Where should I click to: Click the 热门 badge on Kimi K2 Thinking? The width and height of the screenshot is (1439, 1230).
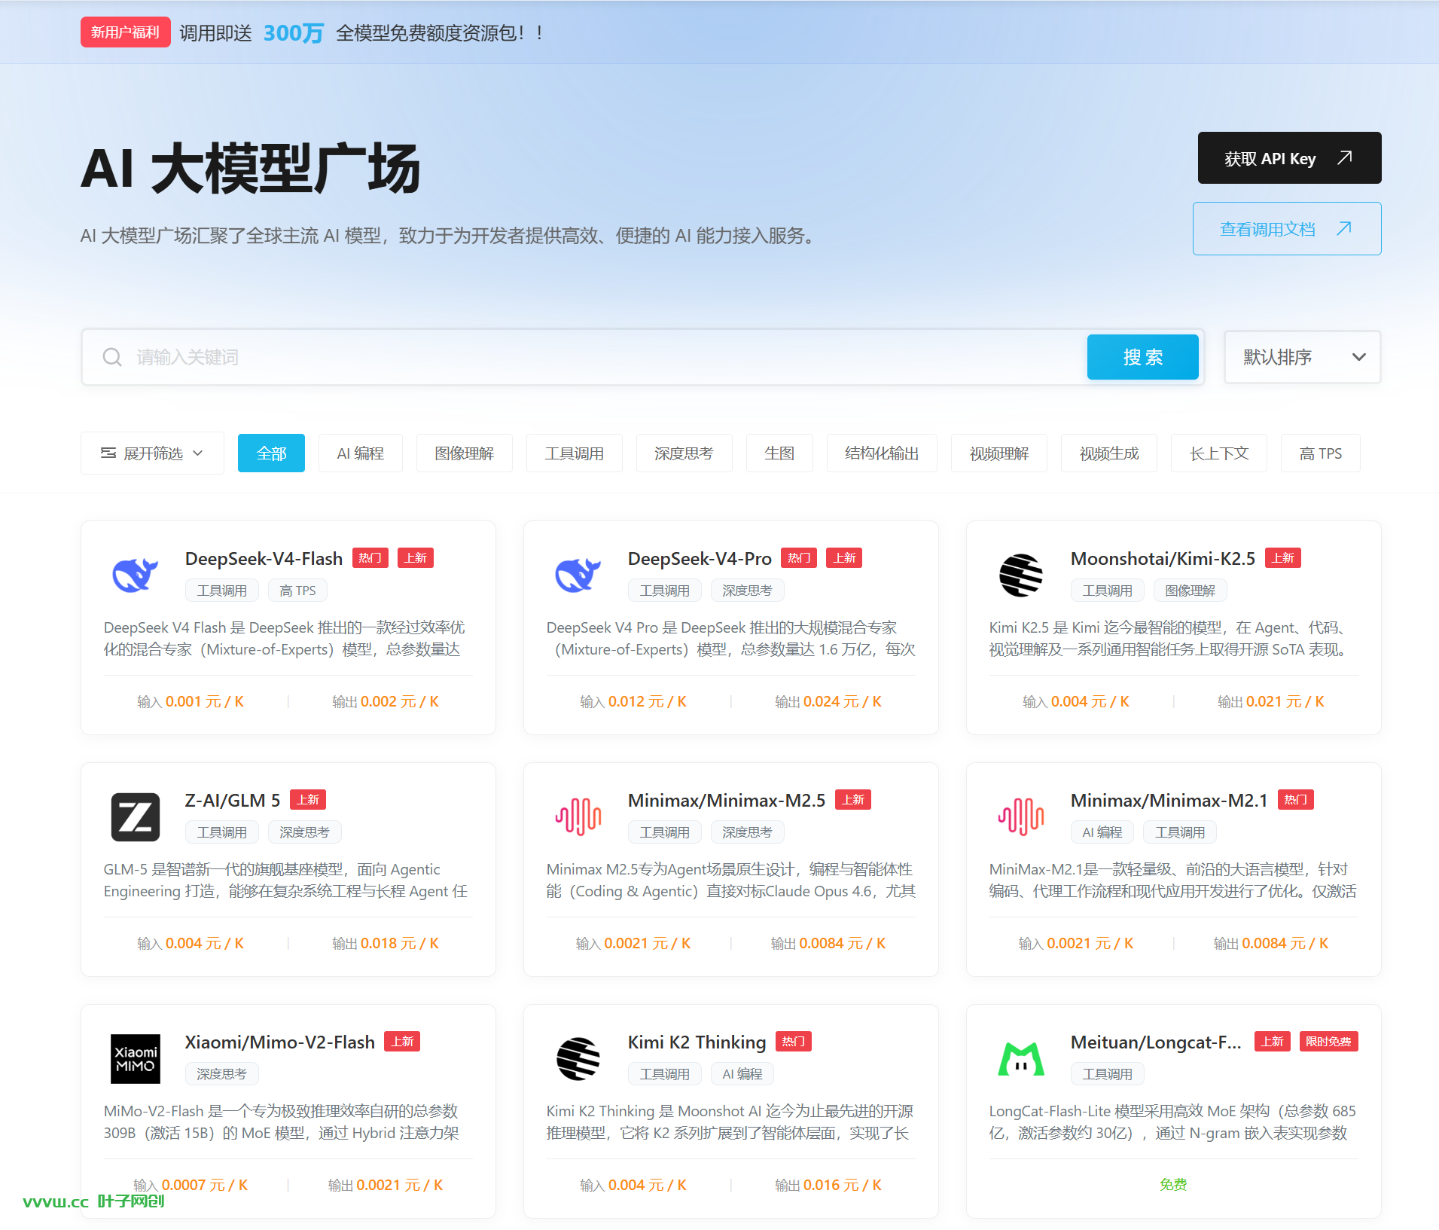pyautogui.click(x=794, y=1042)
